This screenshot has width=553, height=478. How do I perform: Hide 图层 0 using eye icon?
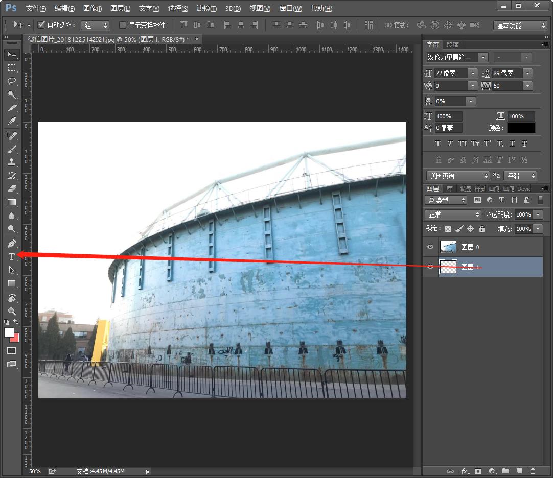[x=430, y=247]
